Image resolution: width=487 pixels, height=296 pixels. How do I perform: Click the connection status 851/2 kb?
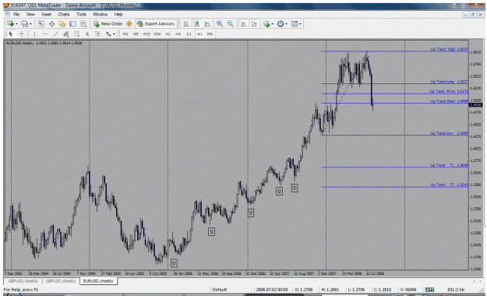[456, 290]
